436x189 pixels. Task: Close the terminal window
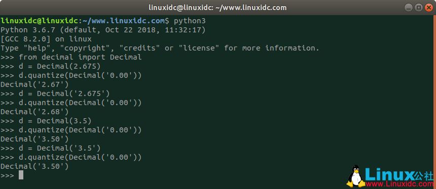pos(429,8)
